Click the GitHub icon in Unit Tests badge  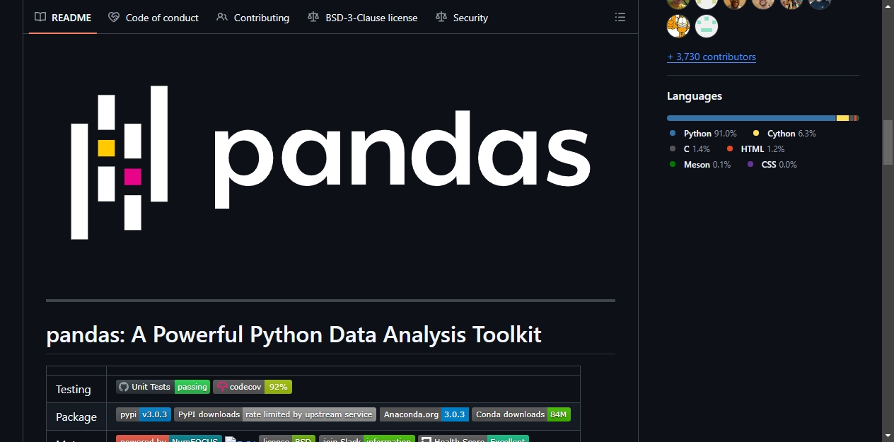[x=124, y=387]
